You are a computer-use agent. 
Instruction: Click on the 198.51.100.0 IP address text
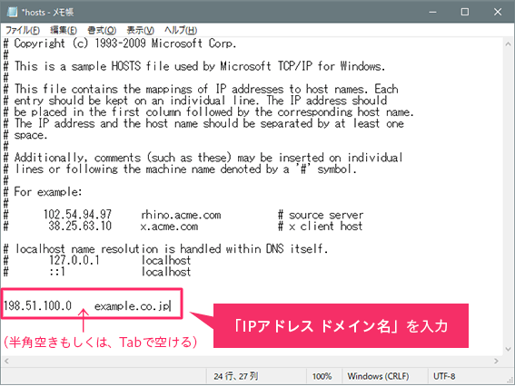(37, 306)
